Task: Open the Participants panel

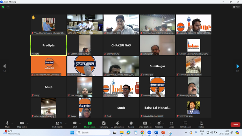Action: coord(57,124)
